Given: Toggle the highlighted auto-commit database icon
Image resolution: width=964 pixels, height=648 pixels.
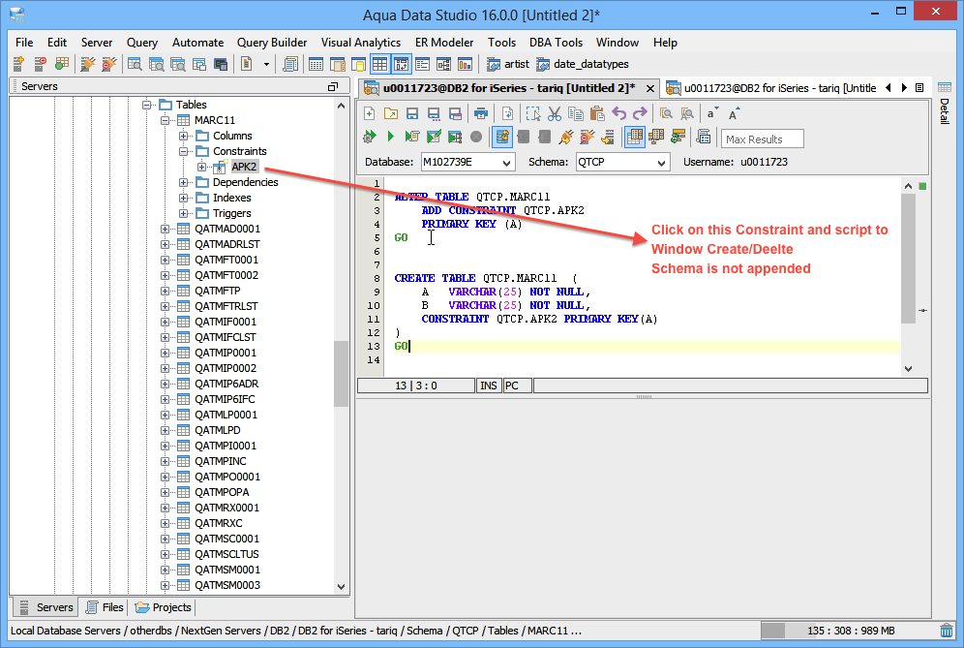Looking at the screenshot, I should coord(502,137).
